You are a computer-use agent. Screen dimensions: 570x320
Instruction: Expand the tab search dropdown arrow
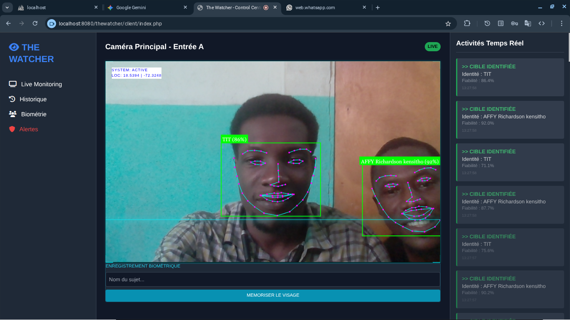(7, 7)
